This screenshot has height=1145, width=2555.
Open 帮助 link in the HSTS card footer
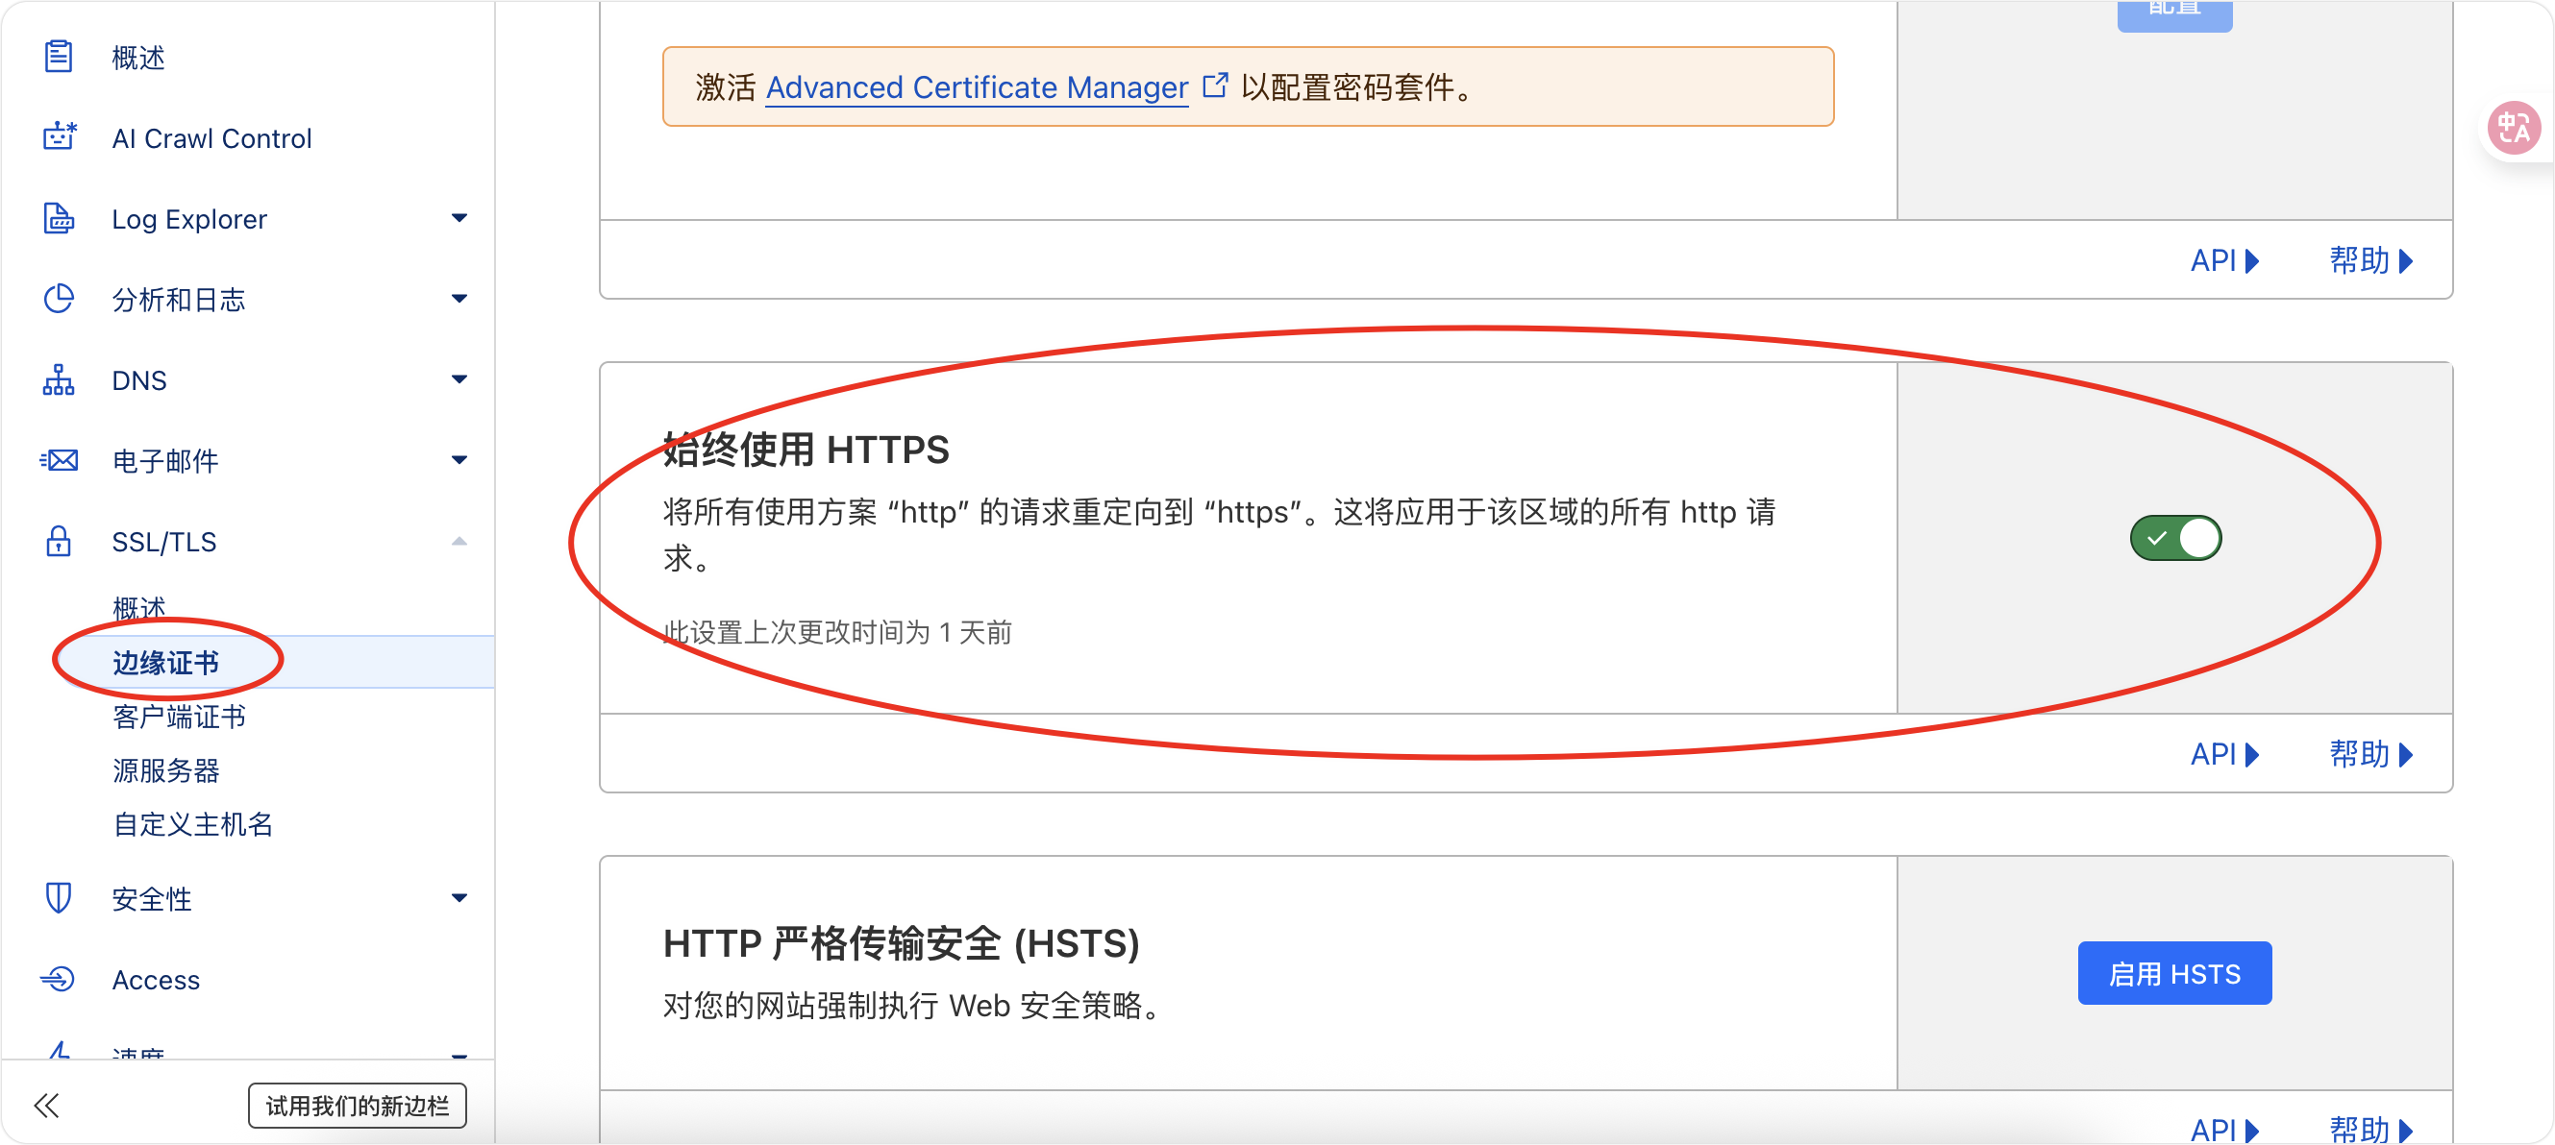[x=2370, y=1129]
